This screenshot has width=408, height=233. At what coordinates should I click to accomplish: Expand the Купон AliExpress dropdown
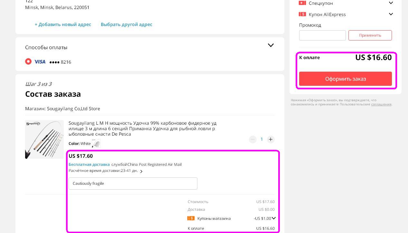coord(391,14)
